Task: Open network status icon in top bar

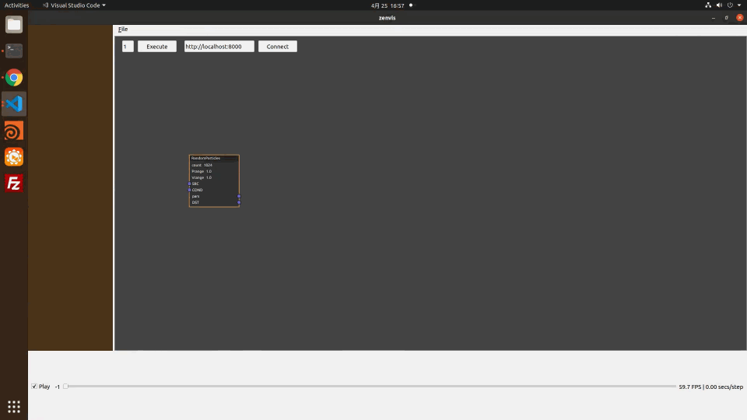Action: pos(708,5)
